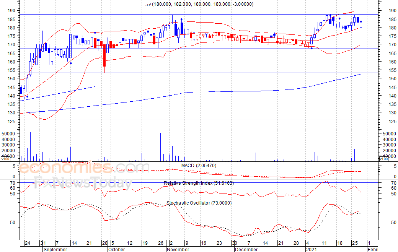The height and width of the screenshot is (252, 398).
Task: Click the x100 multiplier on right volume axis
Action: [x=383, y=159]
